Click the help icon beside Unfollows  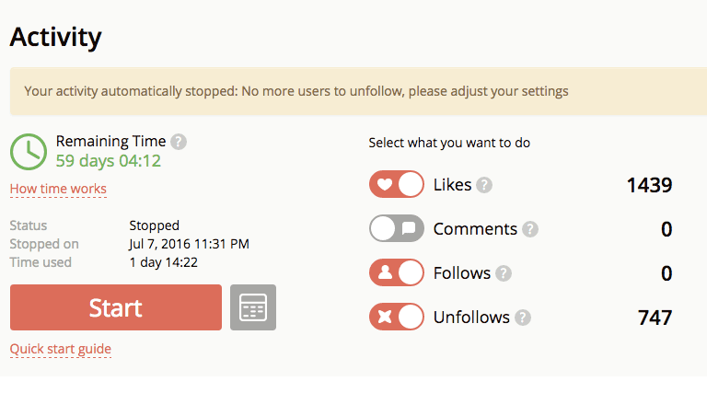[523, 318]
